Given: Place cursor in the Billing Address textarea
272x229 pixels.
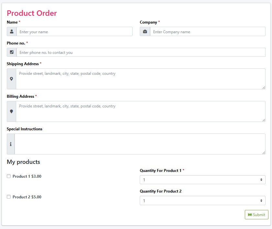Looking at the screenshot, I should point(141,112).
